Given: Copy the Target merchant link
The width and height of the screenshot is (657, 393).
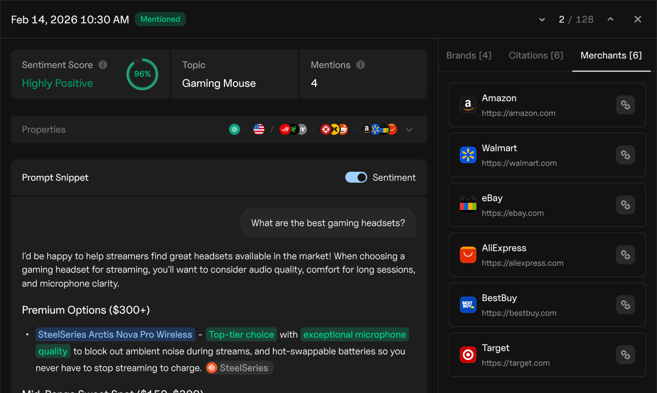Looking at the screenshot, I should coord(625,355).
